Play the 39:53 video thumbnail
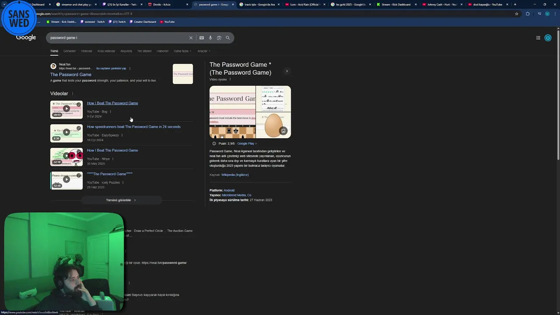The width and height of the screenshot is (560, 315). point(66,109)
